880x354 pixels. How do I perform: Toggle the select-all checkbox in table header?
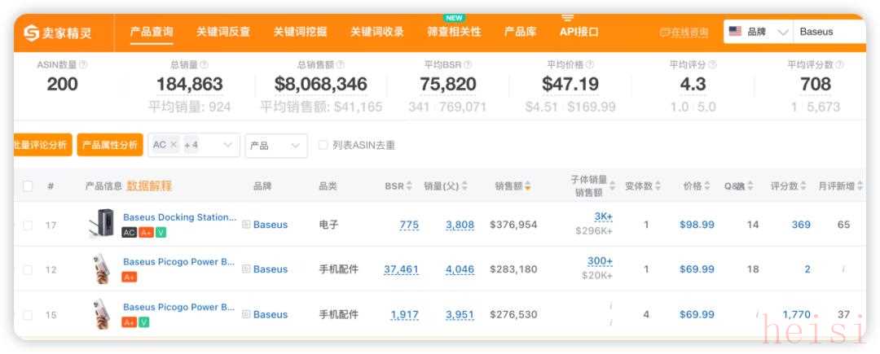click(x=28, y=186)
